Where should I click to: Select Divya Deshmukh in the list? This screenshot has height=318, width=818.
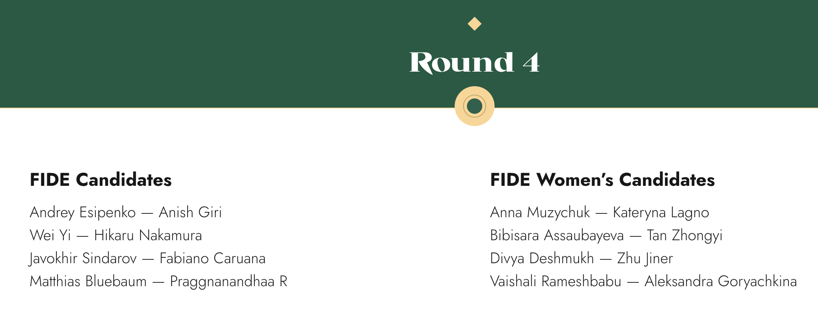click(542, 259)
